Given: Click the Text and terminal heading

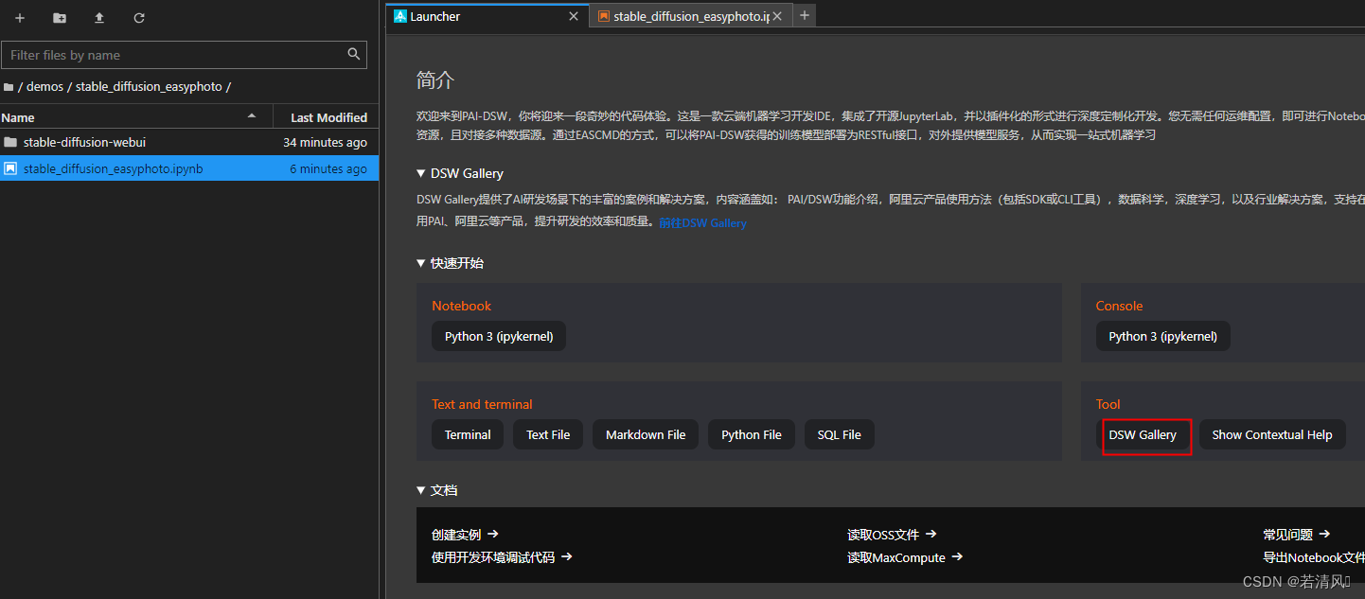Looking at the screenshot, I should (x=482, y=404).
